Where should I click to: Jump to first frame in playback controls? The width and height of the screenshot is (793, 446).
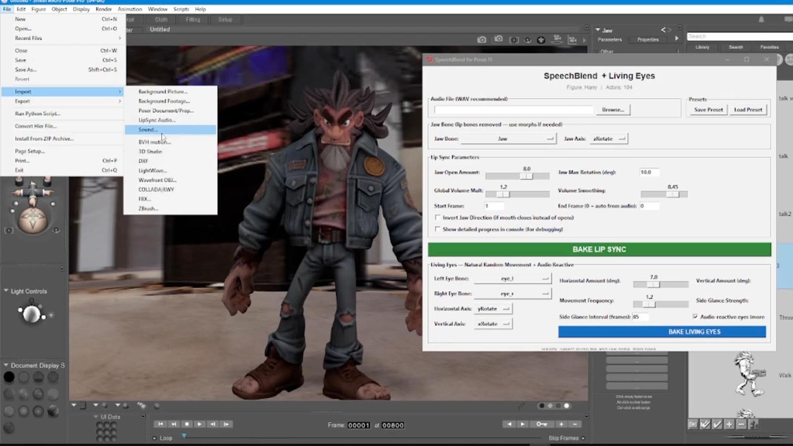pos(160,424)
